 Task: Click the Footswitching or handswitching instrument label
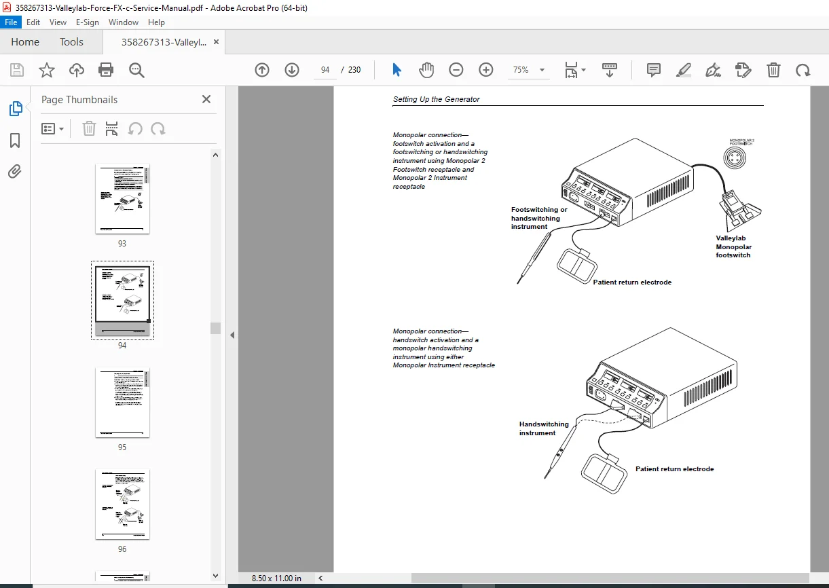click(x=539, y=218)
